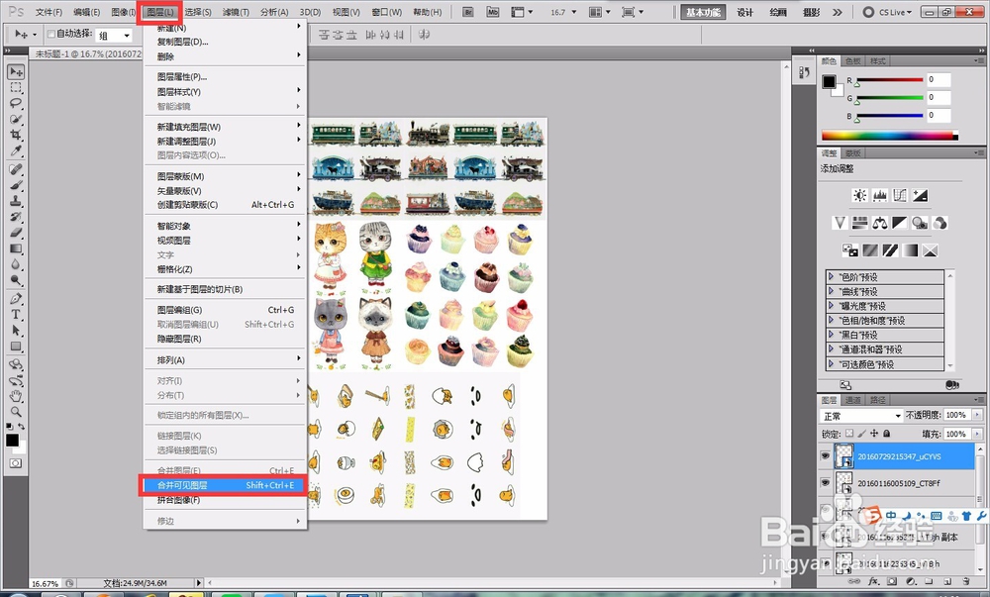Select the Crop tool
The image size is (990, 597).
(16, 135)
